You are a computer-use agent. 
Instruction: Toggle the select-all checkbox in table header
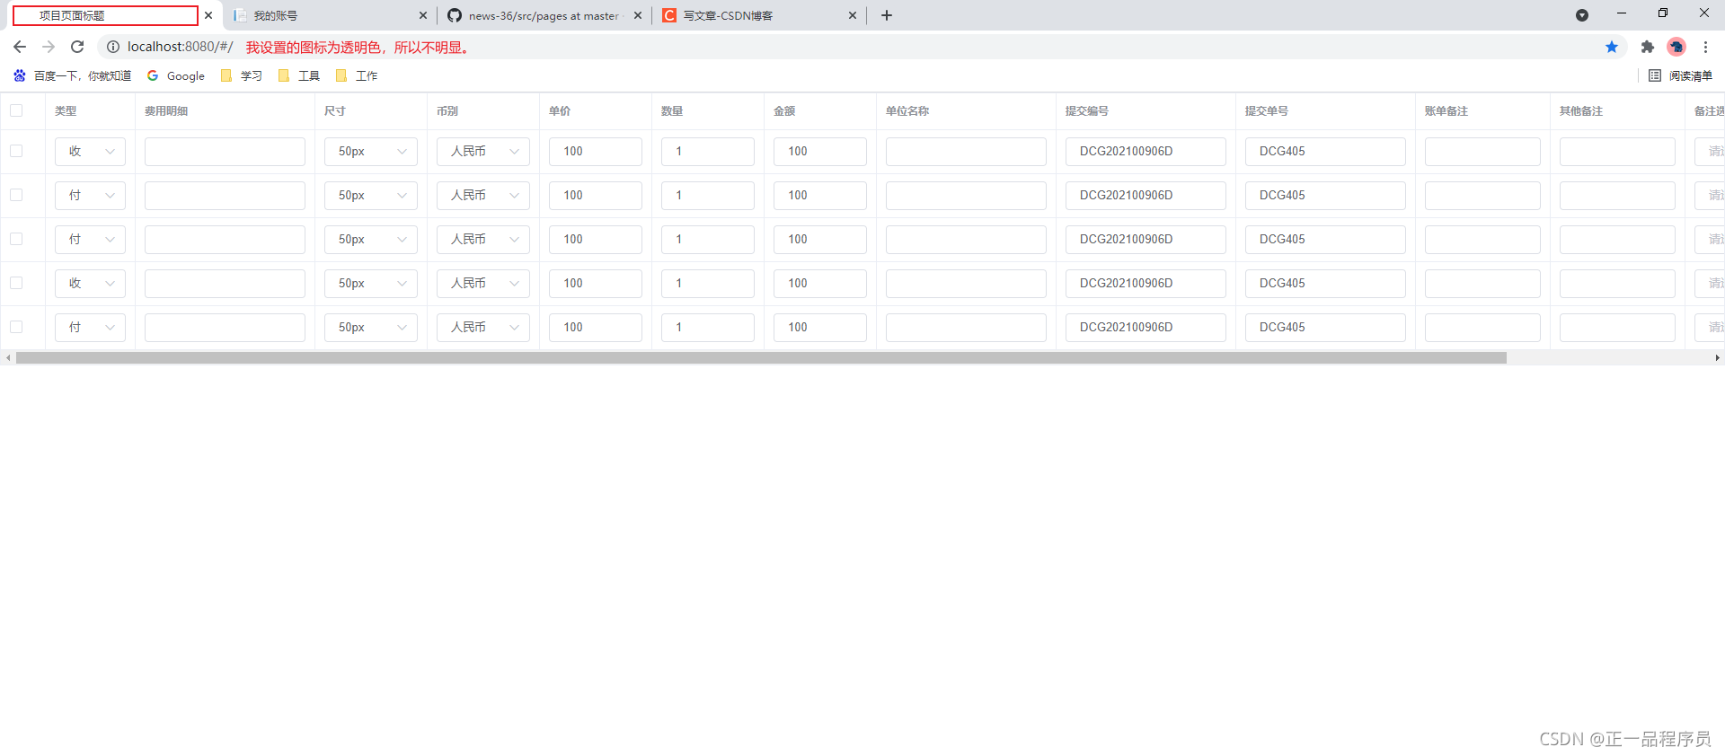tap(16, 110)
